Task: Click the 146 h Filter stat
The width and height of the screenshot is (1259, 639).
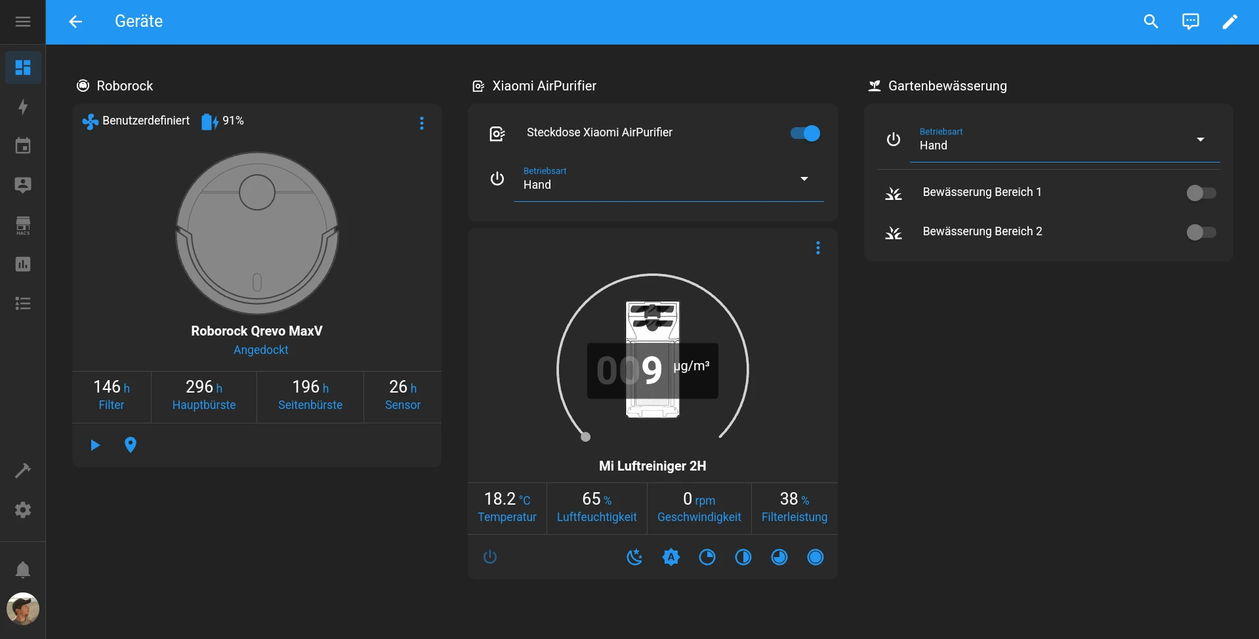Action: click(112, 395)
